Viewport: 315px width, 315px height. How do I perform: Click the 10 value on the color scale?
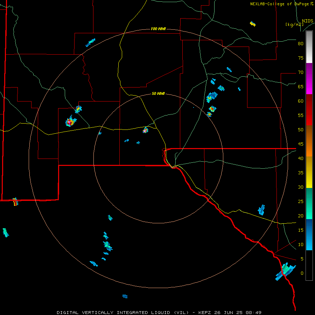[301, 245]
